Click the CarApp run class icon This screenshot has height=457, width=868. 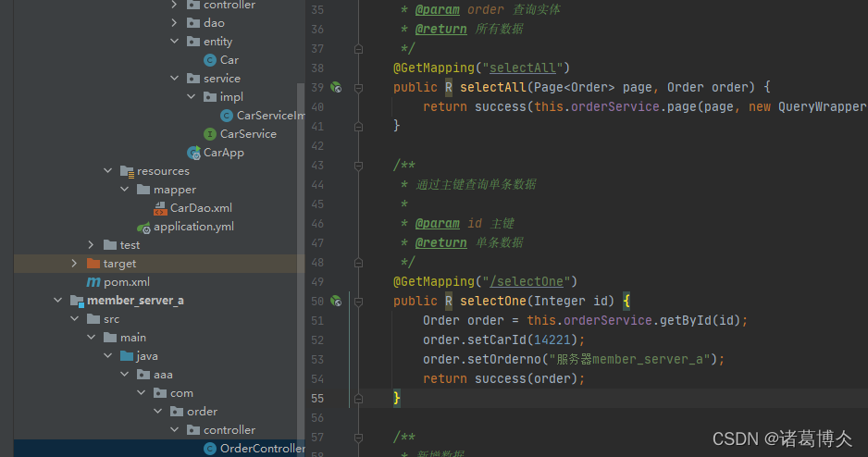click(x=193, y=153)
